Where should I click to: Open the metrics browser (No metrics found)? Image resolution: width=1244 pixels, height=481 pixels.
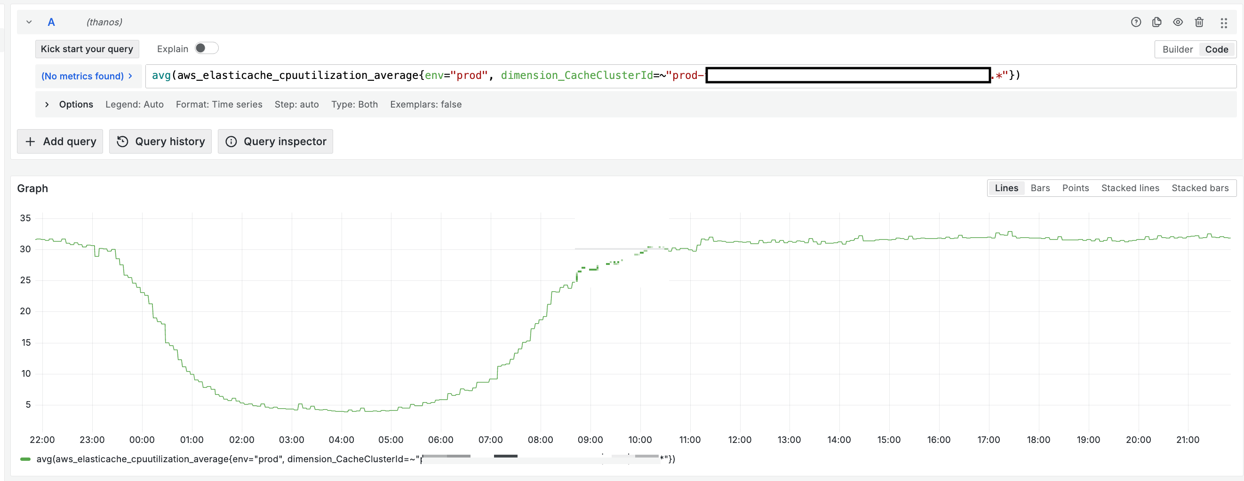[88, 76]
